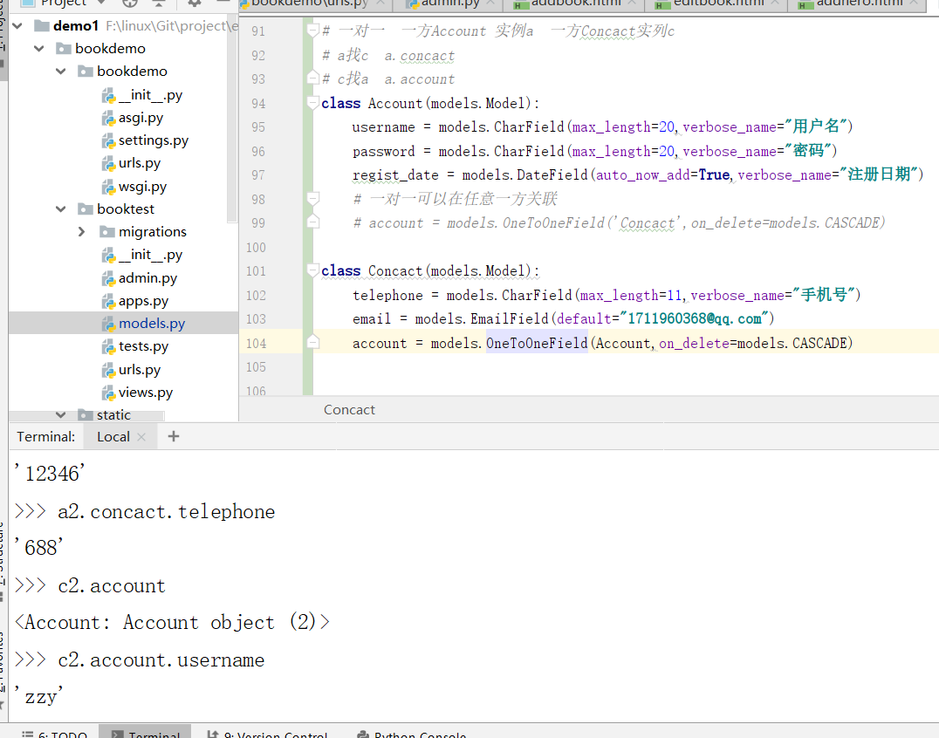Open views.py file

(146, 392)
